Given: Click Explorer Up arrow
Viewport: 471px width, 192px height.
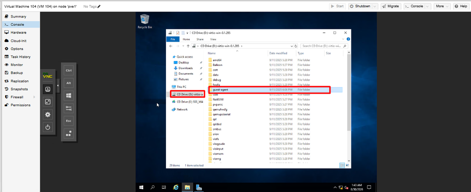Looking at the screenshot, I should [188, 46].
